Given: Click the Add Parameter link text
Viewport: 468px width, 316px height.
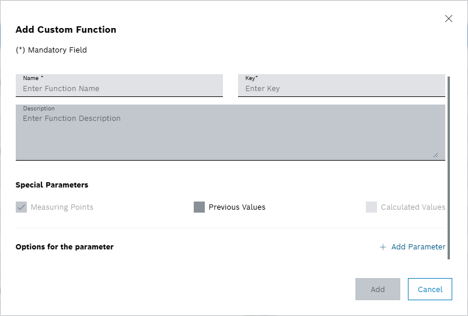Looking at the screenshot, I should click(x=418, y=247).
